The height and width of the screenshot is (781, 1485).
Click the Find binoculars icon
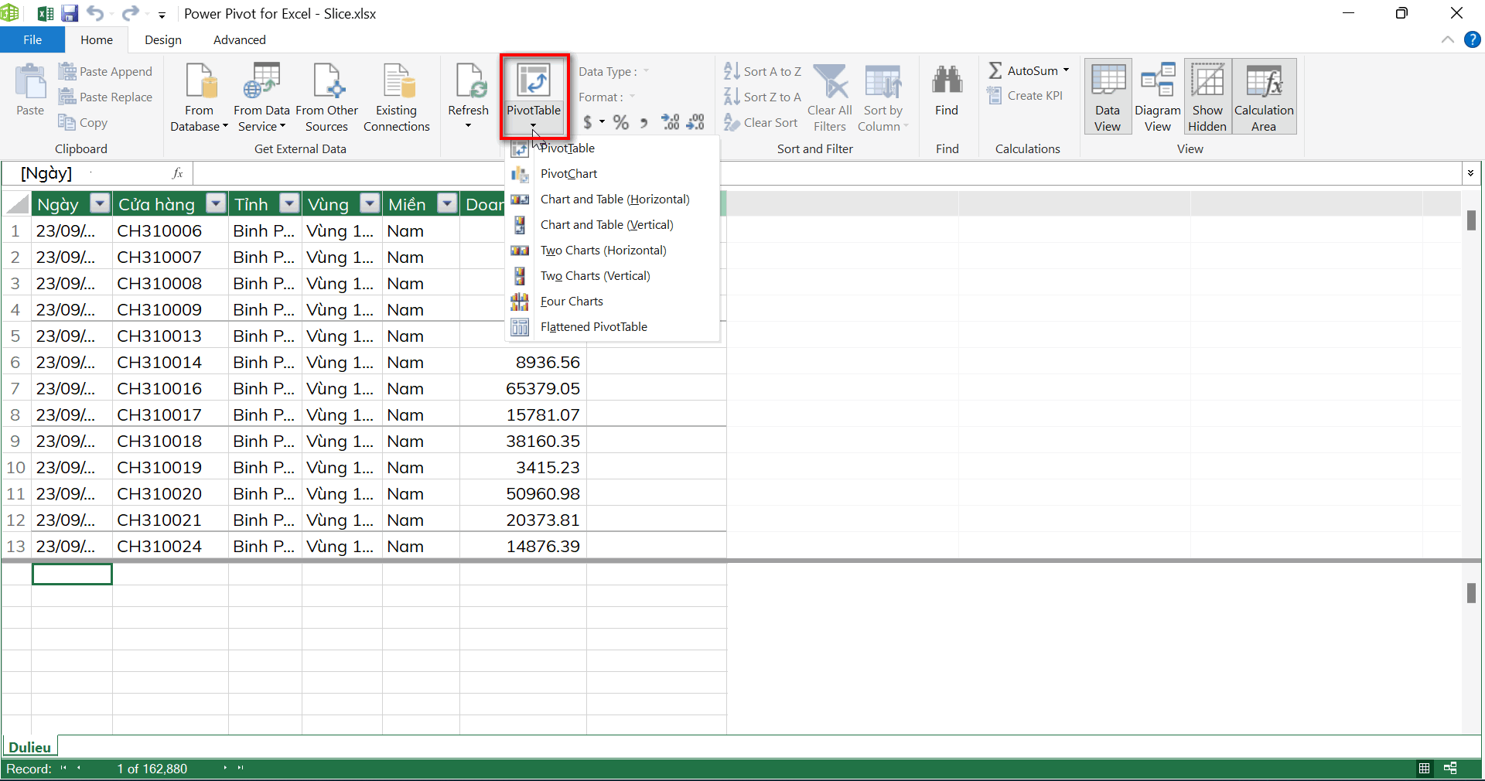[946, 81]
